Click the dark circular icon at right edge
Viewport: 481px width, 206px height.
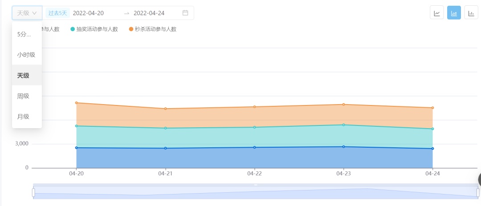point(479,179)
